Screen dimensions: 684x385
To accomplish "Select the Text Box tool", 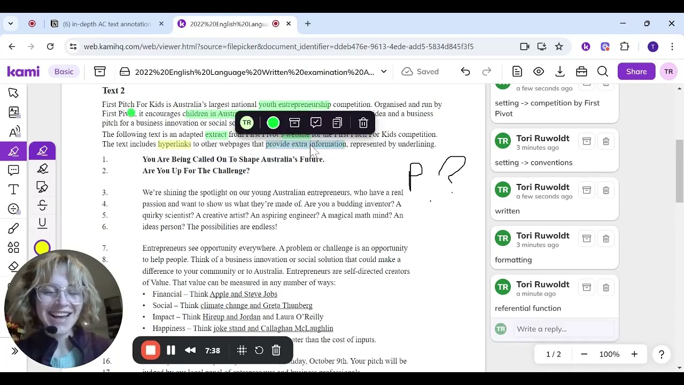I will (13, 189).
